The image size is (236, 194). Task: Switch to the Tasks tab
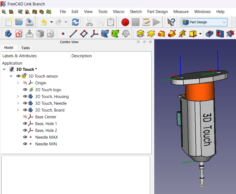[25, 48]
